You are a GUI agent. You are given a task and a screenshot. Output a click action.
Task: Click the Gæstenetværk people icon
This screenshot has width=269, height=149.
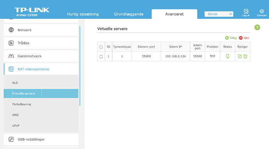click(x=11, y=56)
